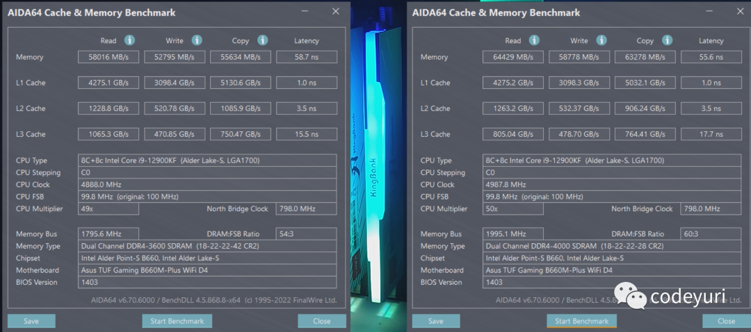Select memory read value 64429 MB/s
This screenshot has width=751, height=332.
pos(513,57)
